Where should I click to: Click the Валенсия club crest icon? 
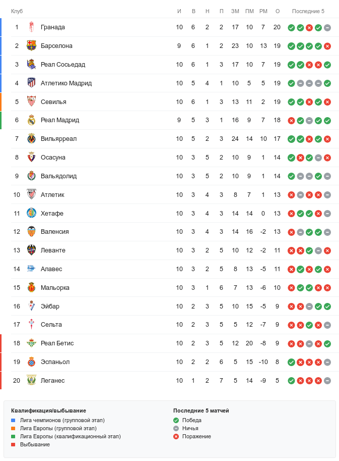pos(31,232)
